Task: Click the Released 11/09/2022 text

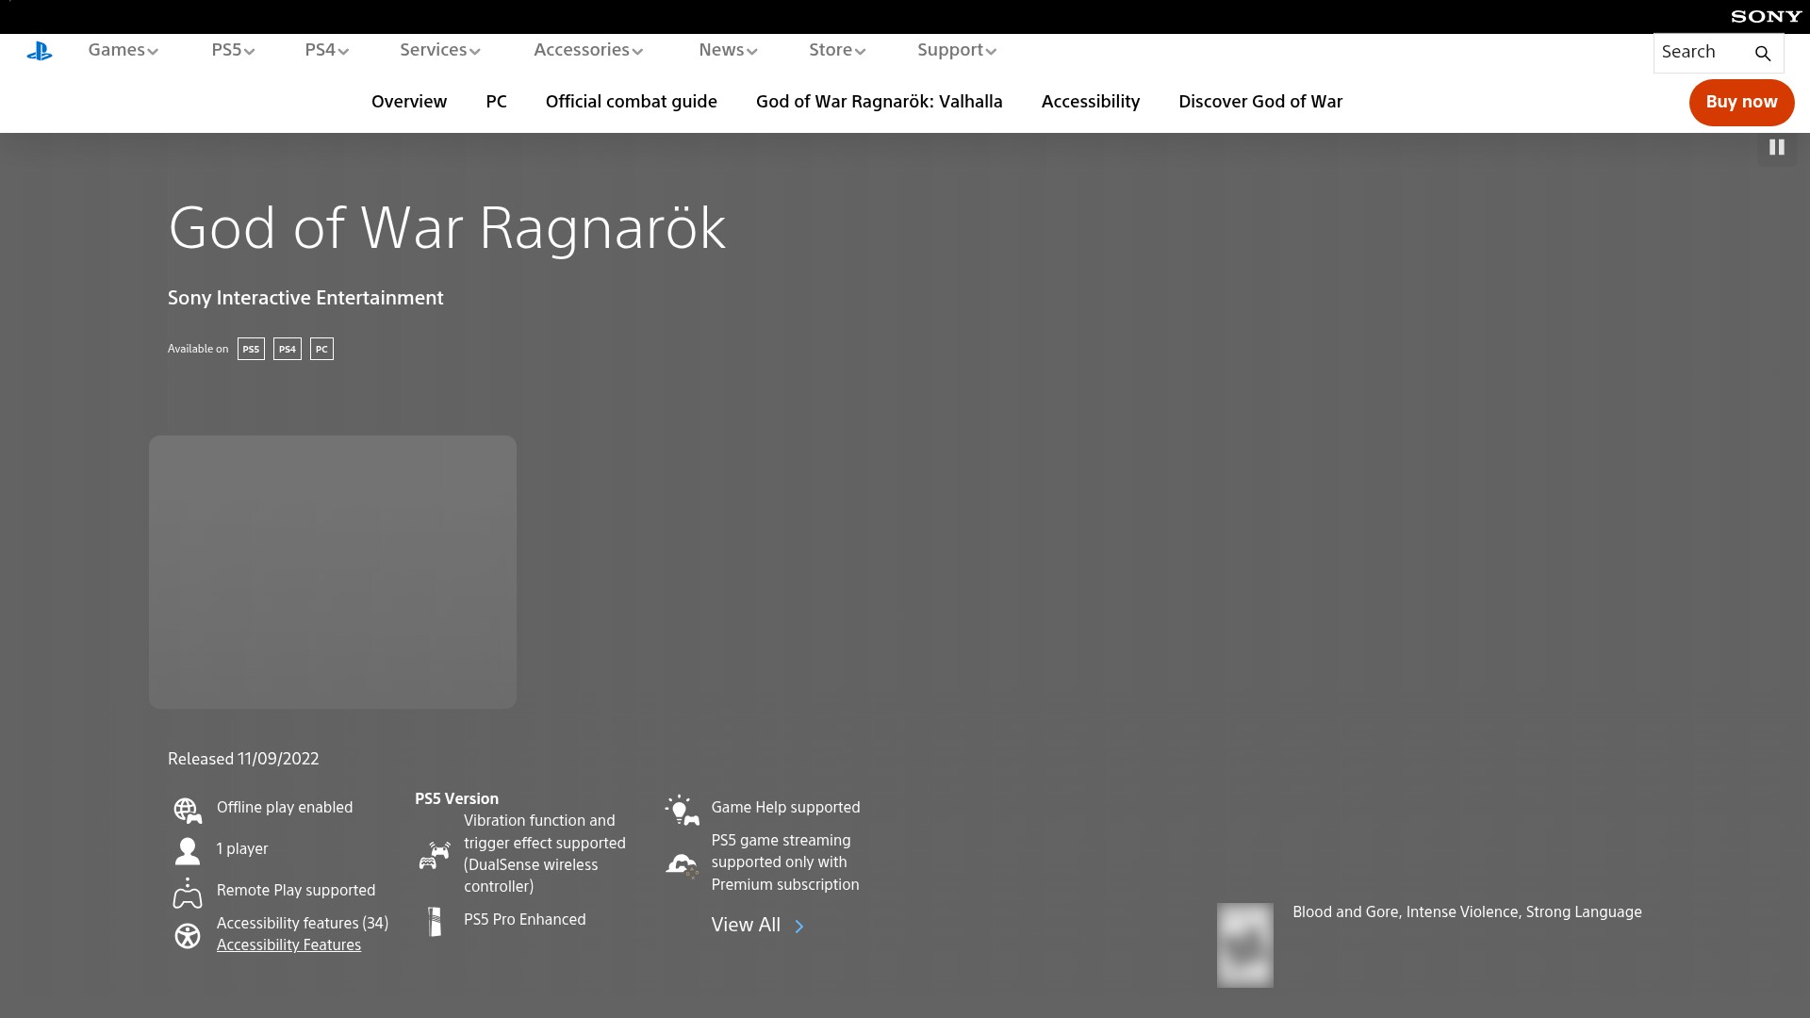Action: click(x=243, y=760)
